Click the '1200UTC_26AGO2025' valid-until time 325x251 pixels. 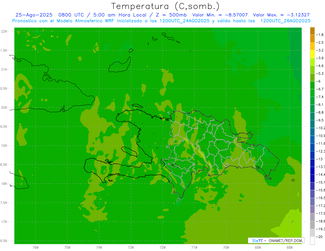click(x=285, y=21)
